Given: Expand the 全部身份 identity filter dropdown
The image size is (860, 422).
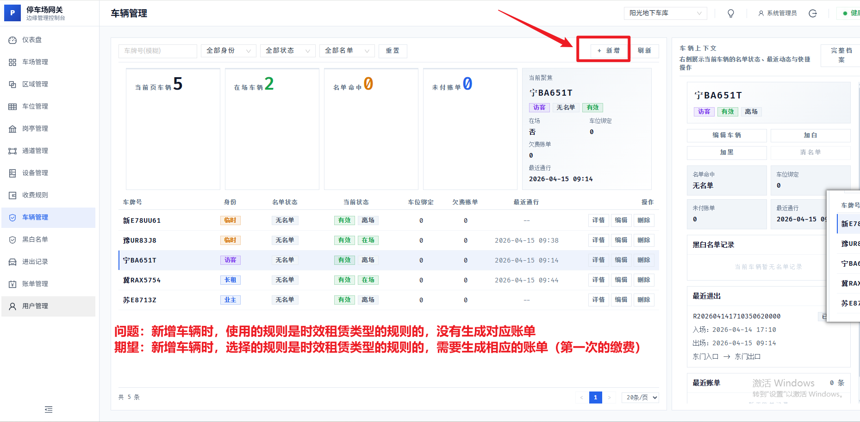Looking at the screenshot, I should click(x=228, y=51).
